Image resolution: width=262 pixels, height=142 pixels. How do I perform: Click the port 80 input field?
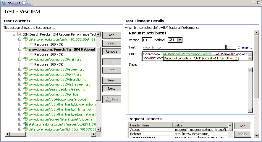(231, 47)
